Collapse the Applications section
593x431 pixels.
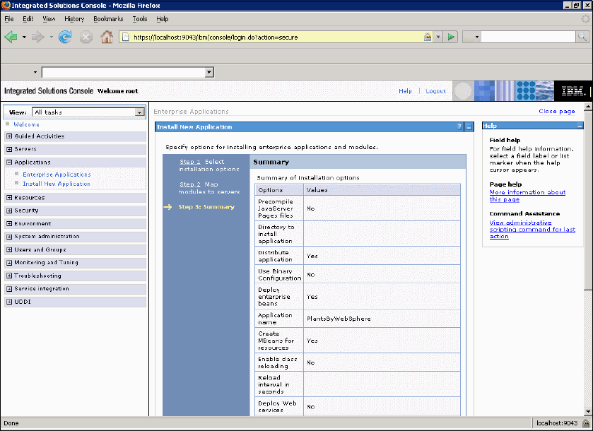[9, 163]
